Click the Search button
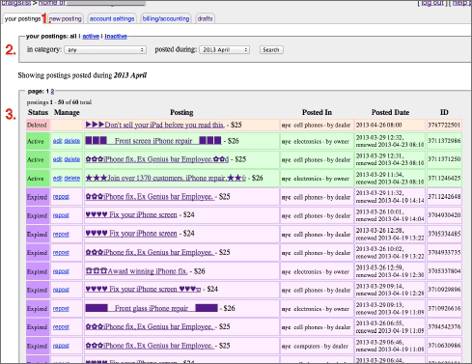472x364 pixels. tap(271, 50)
